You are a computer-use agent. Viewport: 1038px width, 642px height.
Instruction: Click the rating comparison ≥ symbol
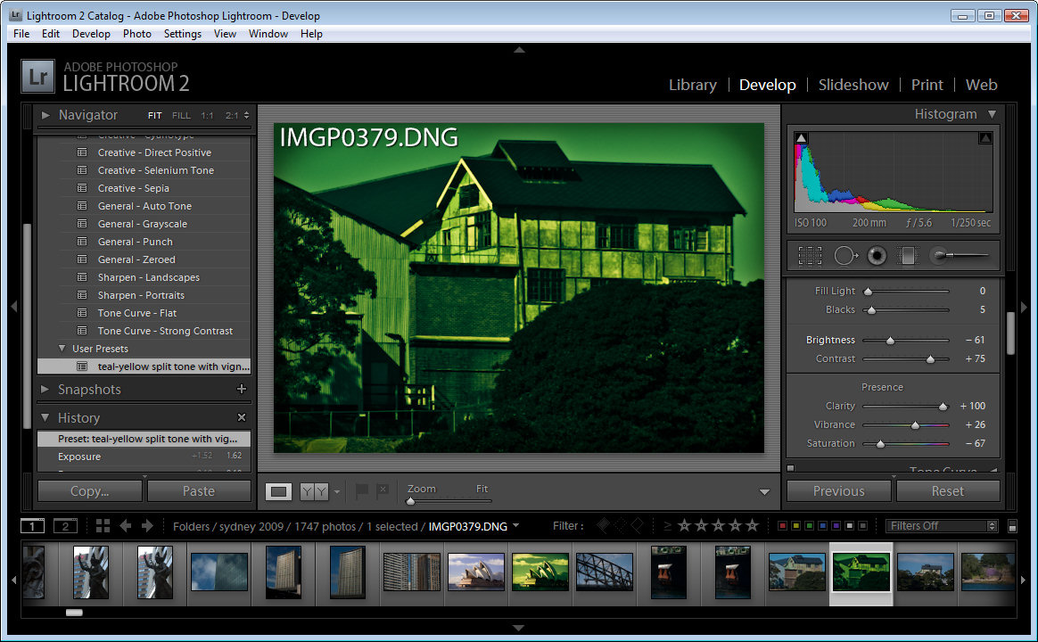coord(667,526)
